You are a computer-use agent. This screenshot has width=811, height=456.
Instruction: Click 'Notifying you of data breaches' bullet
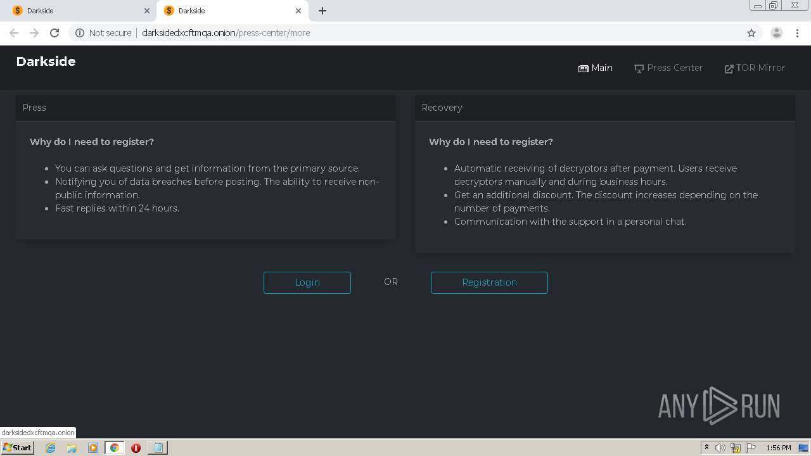(x=217, y=188)
